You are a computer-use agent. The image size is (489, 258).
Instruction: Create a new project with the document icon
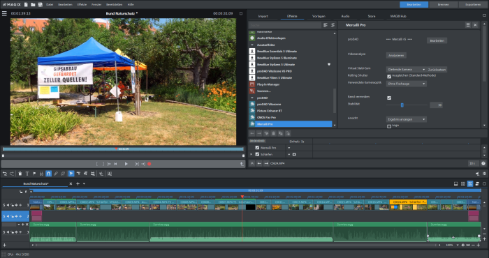coord(26,4)
